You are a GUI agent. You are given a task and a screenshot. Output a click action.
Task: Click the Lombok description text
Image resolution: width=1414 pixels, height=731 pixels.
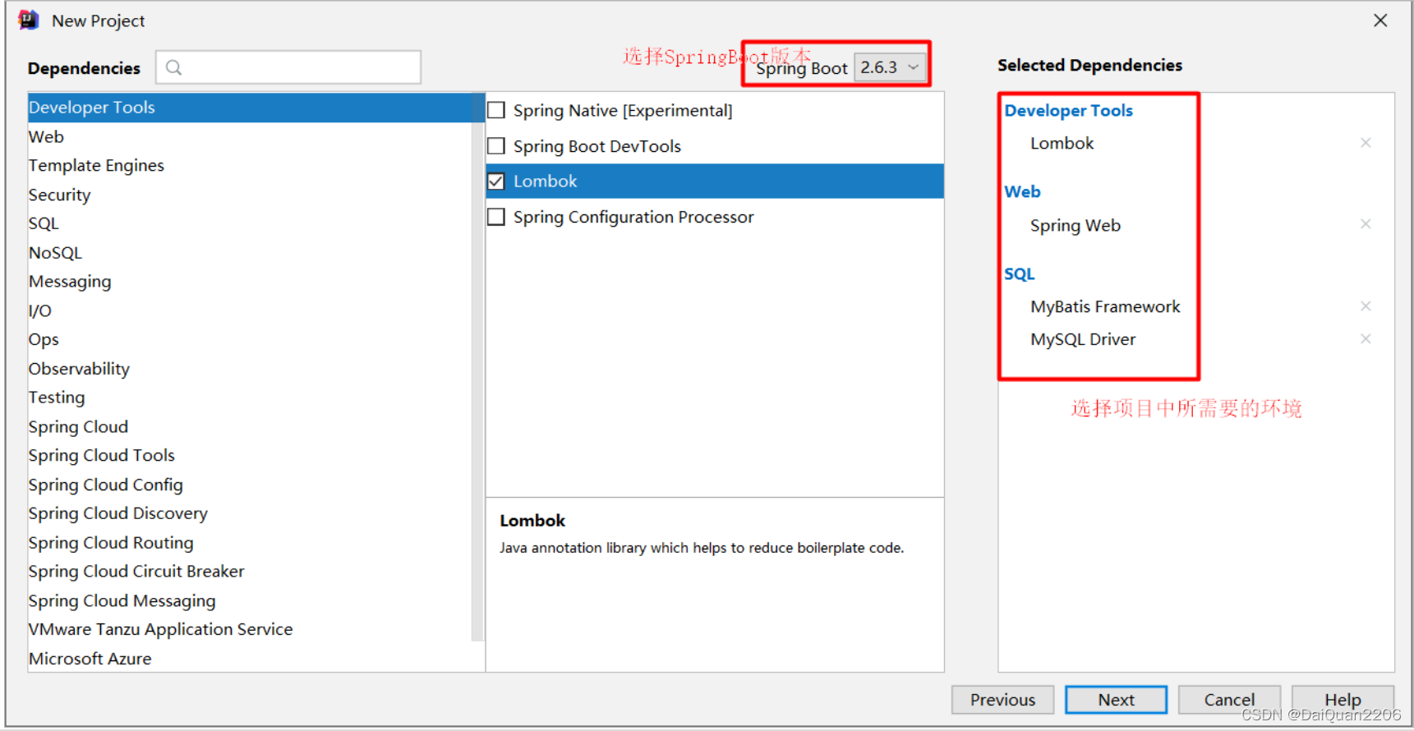pyautogui.click(x=702, y=548)
